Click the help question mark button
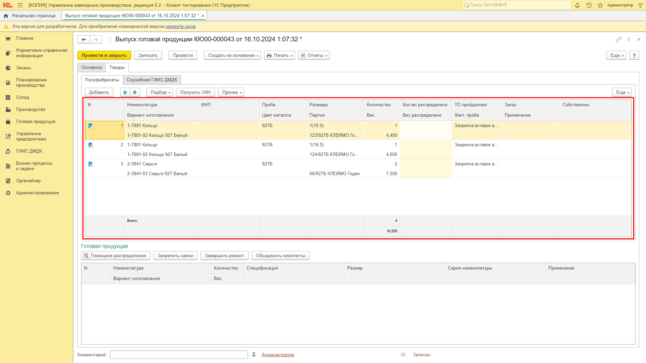Screen dimensions: 646x363 634,55
